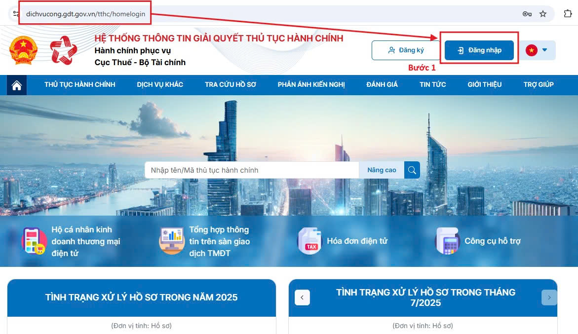Open the browser password key icon

527,14
